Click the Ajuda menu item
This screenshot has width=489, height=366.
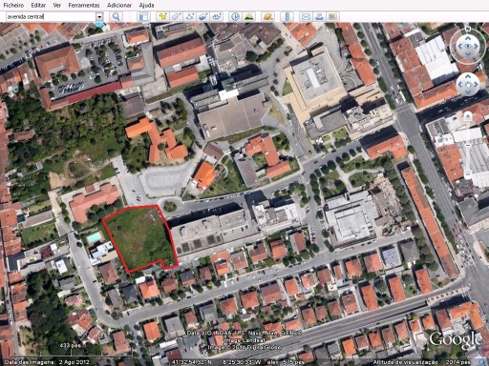tap(146, 5)
